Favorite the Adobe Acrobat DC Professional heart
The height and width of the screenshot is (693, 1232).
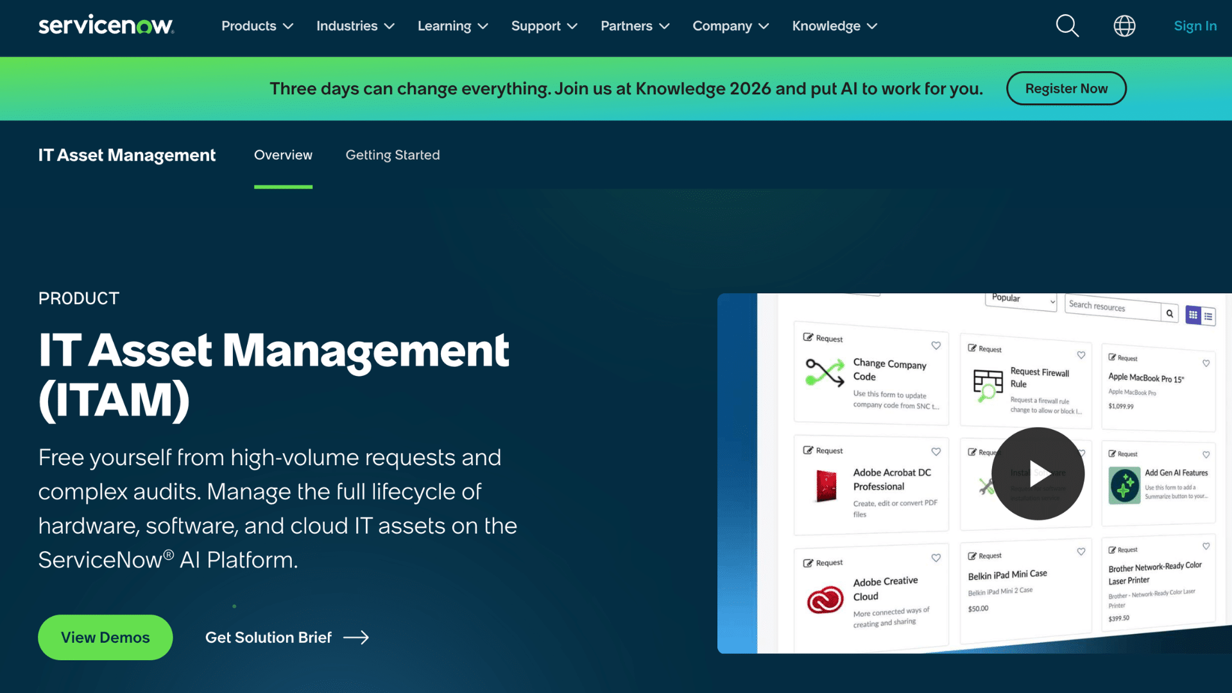(x=936, y=452)
